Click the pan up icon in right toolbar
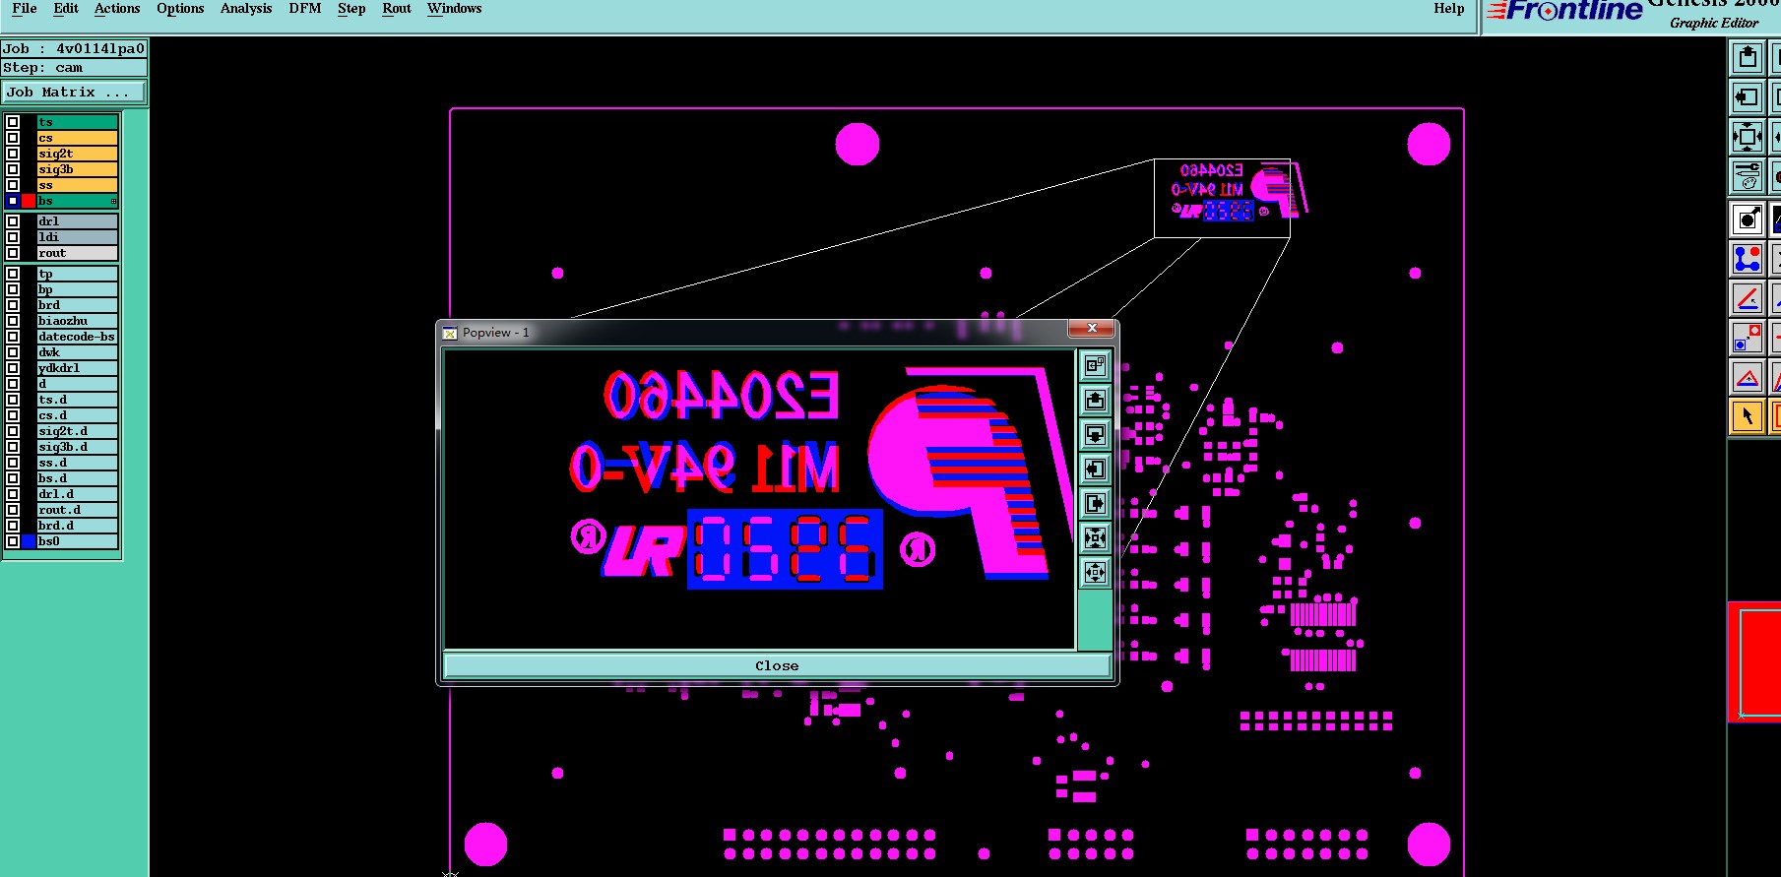The height and width of the screenshot is (877, 1781). (1748, 57)
